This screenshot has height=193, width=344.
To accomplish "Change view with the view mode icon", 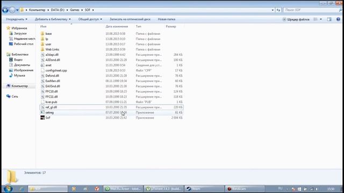I will [316, 19].
